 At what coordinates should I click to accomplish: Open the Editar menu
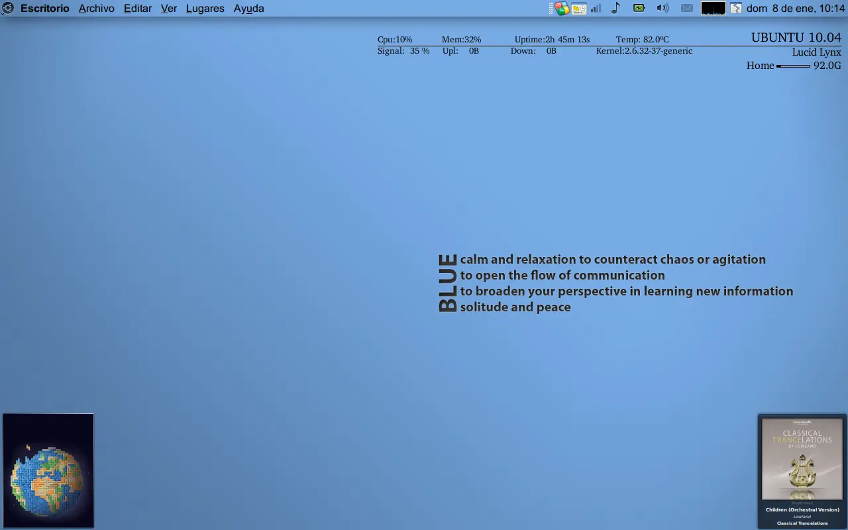coord(138,9)
